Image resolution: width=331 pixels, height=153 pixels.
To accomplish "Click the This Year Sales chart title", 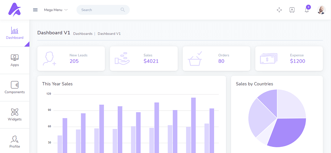I will tap(57, 84).
